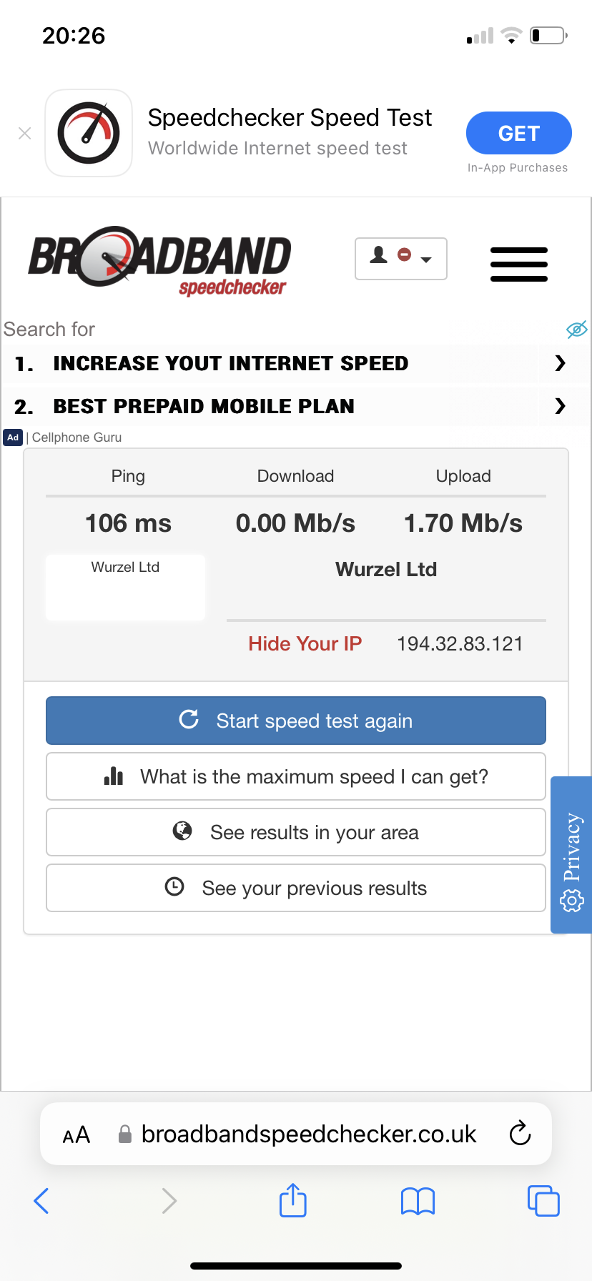Image resolution: width=592 pixels, height=1281 pixels.
Task: Tap the Hide Your IP link
Action: click(x=305, y=644)
